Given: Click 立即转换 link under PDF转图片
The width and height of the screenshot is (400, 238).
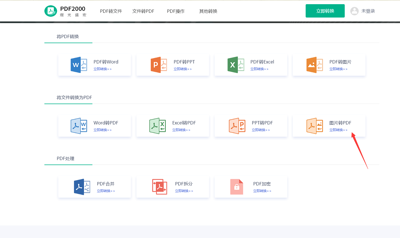Looking at the screenshot, I should click(338, 69).
